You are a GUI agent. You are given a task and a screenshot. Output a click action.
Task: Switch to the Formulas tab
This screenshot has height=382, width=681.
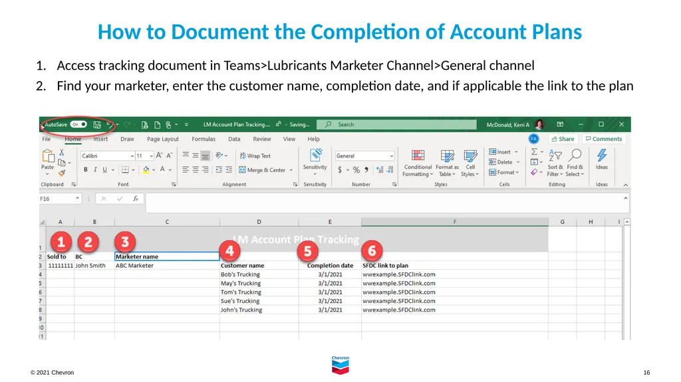(x=204, y=139)
